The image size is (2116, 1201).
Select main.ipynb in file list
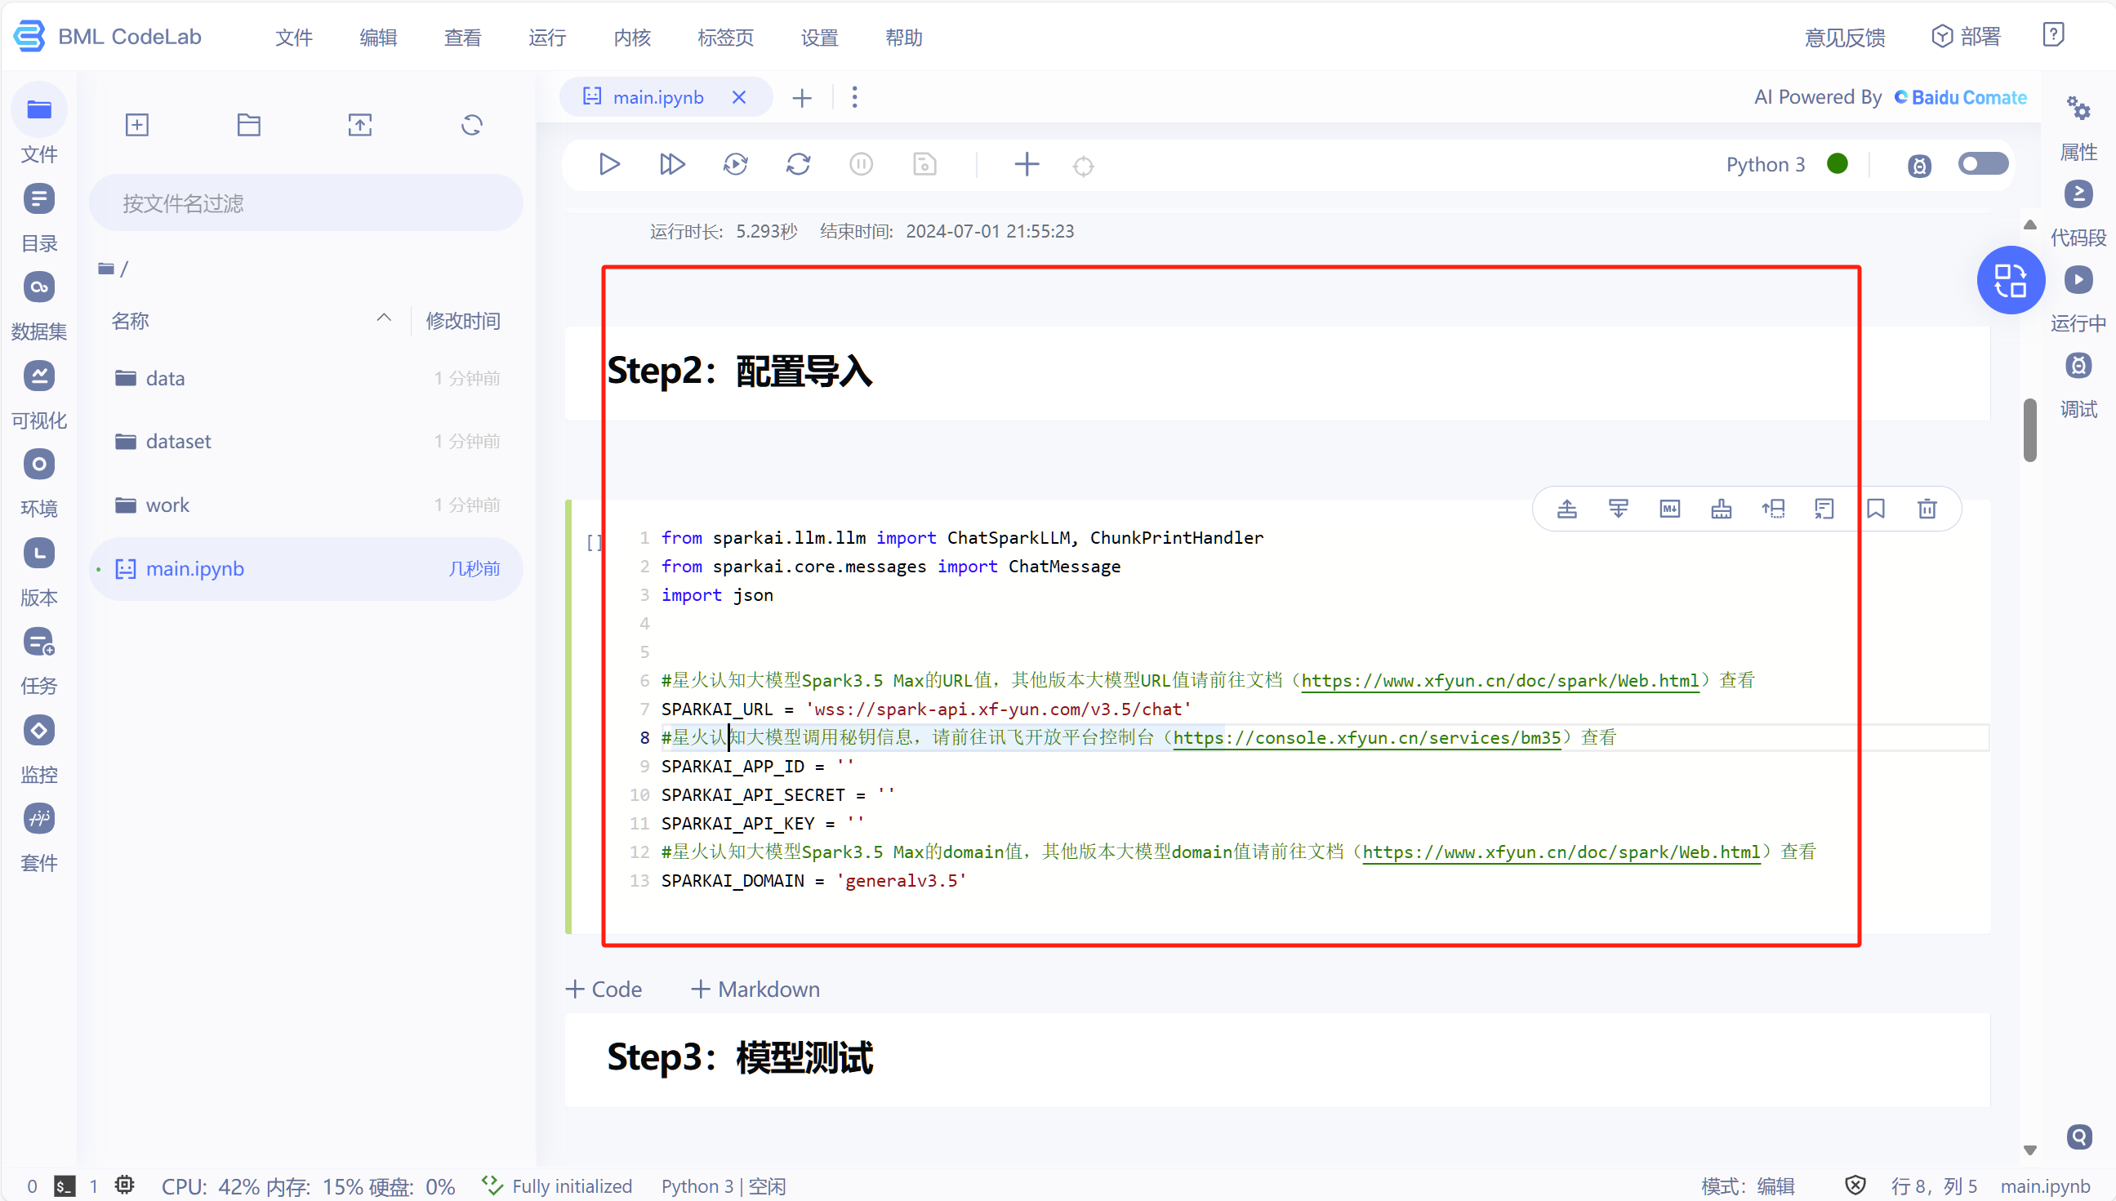(305, 569)
